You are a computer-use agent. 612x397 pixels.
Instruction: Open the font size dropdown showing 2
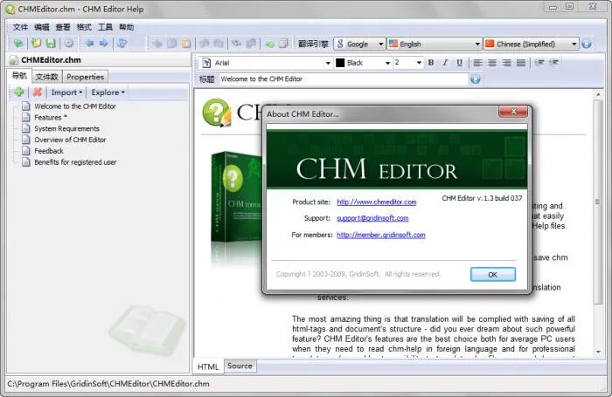point(408,63)
